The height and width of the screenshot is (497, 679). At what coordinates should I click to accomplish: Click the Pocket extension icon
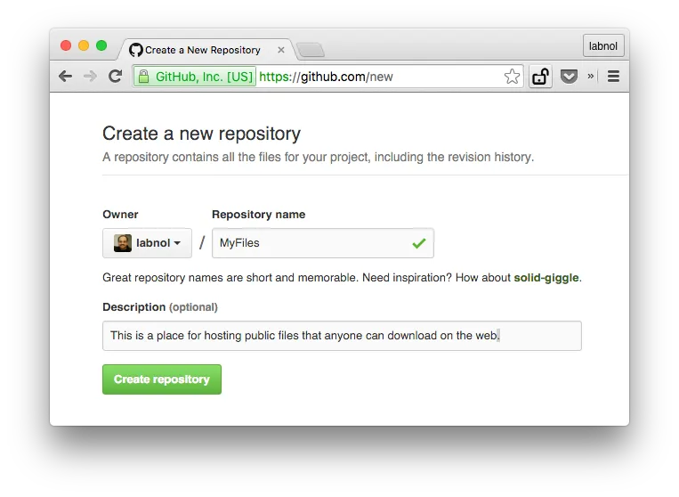569,77
